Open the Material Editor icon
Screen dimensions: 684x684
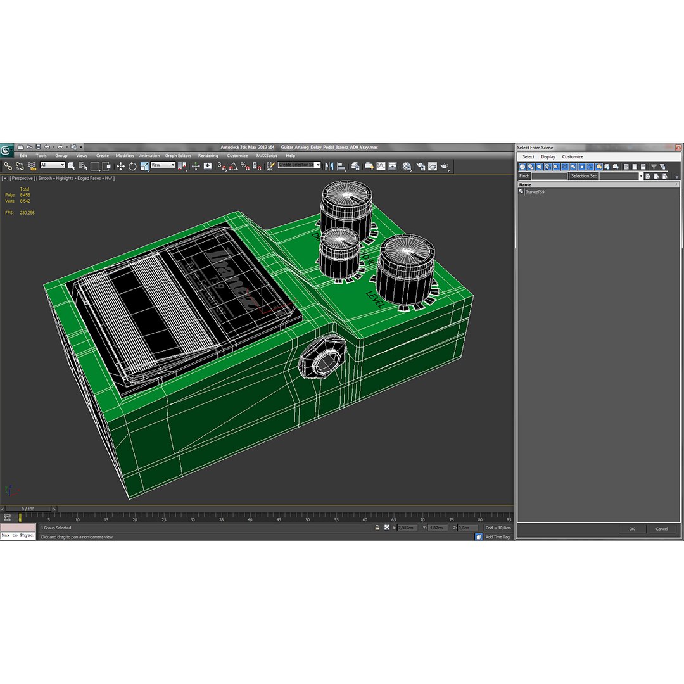pyautogui.click(x=407, y=166)
